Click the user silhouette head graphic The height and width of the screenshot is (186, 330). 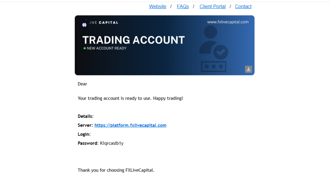click(211, 32)
